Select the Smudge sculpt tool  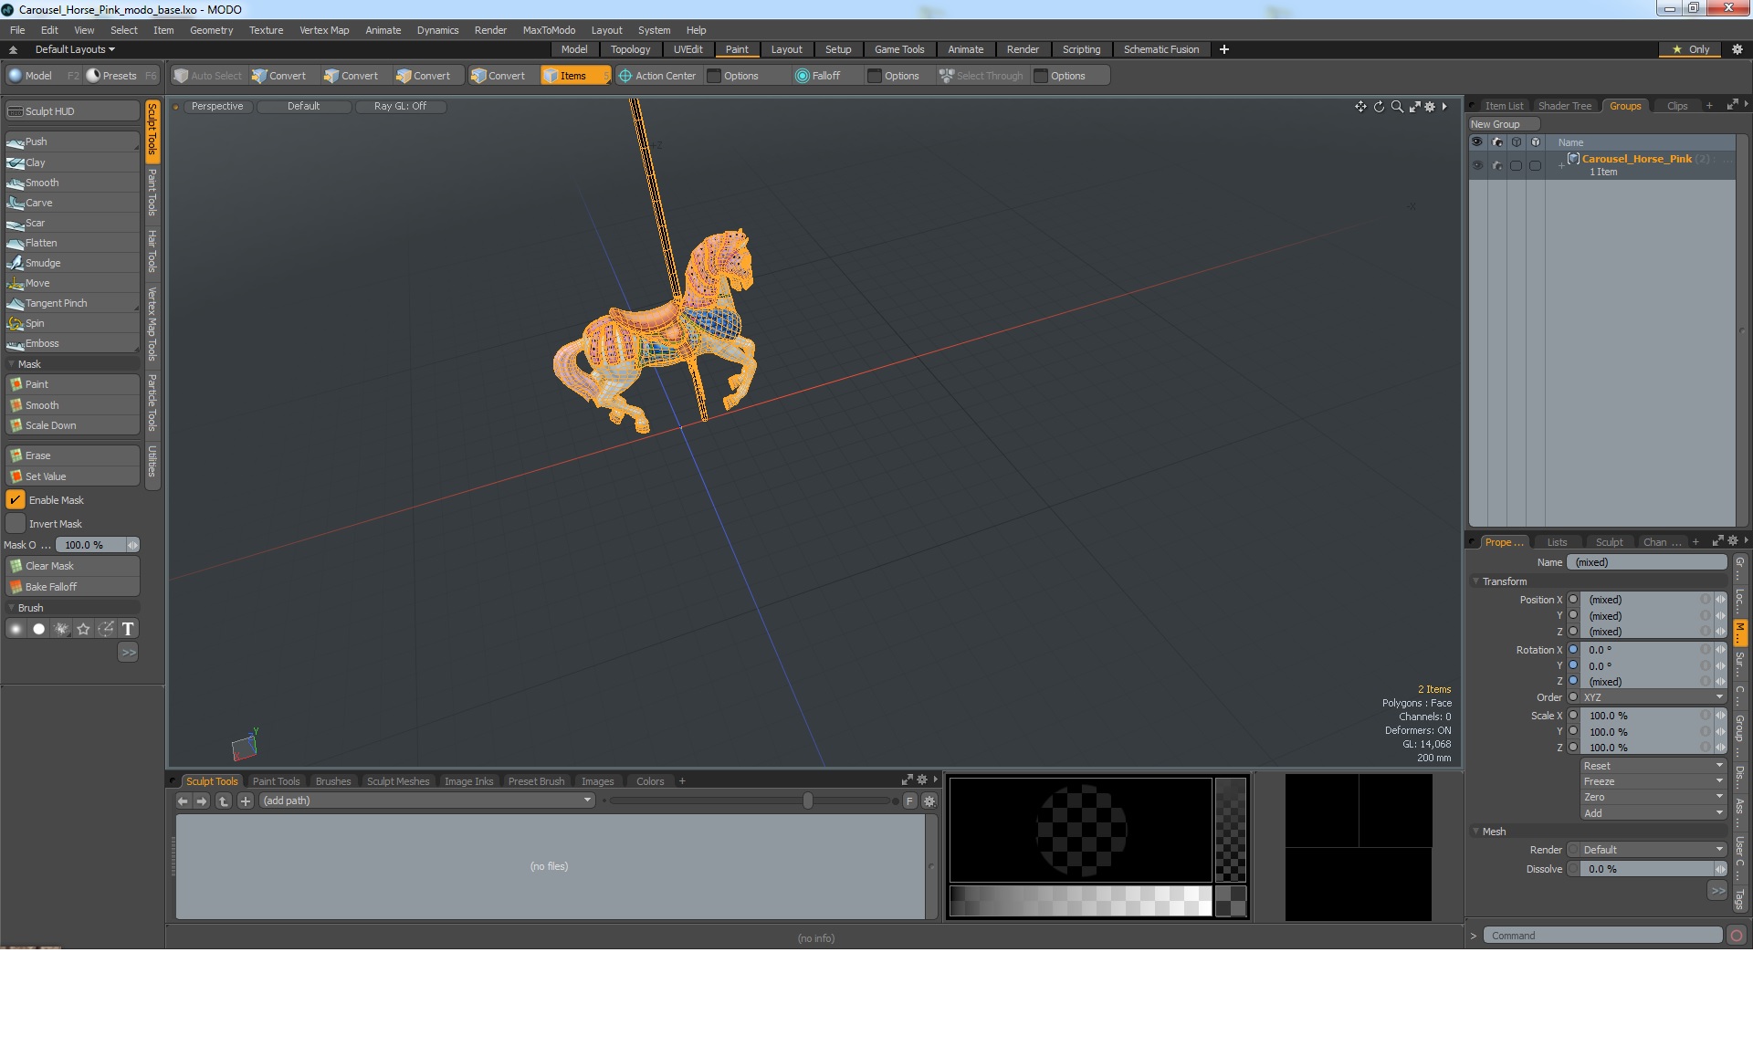click(72, 263)
